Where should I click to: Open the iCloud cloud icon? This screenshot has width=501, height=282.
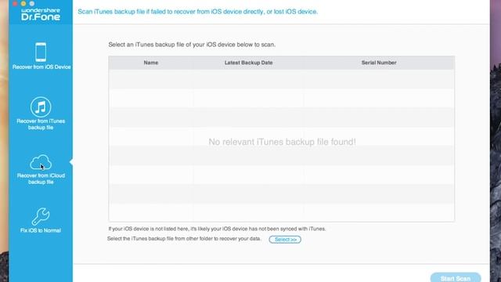point(41,162)
